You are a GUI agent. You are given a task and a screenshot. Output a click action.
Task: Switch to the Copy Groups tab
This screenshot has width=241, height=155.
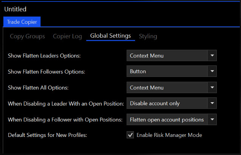(27, 36)
